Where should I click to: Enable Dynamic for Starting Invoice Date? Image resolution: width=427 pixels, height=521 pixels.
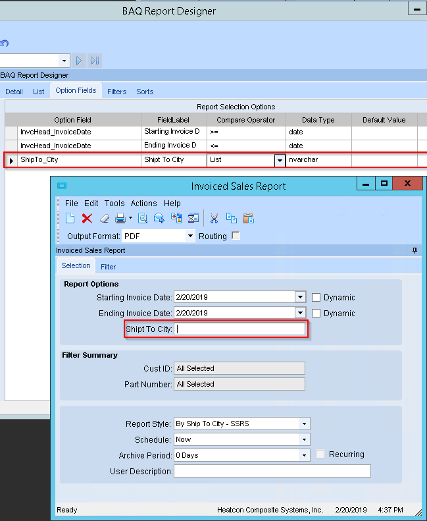click(x=316, y=297)
